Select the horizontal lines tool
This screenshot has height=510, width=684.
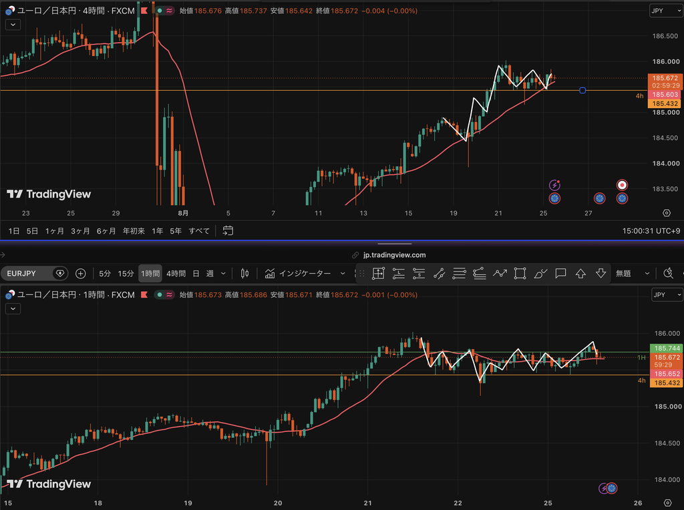459,273
